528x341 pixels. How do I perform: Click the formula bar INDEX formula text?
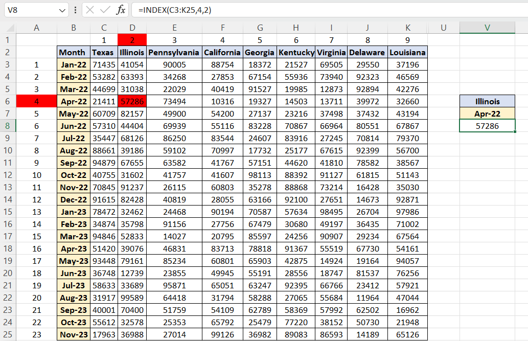pyautogui.click(x=175, y=10)
